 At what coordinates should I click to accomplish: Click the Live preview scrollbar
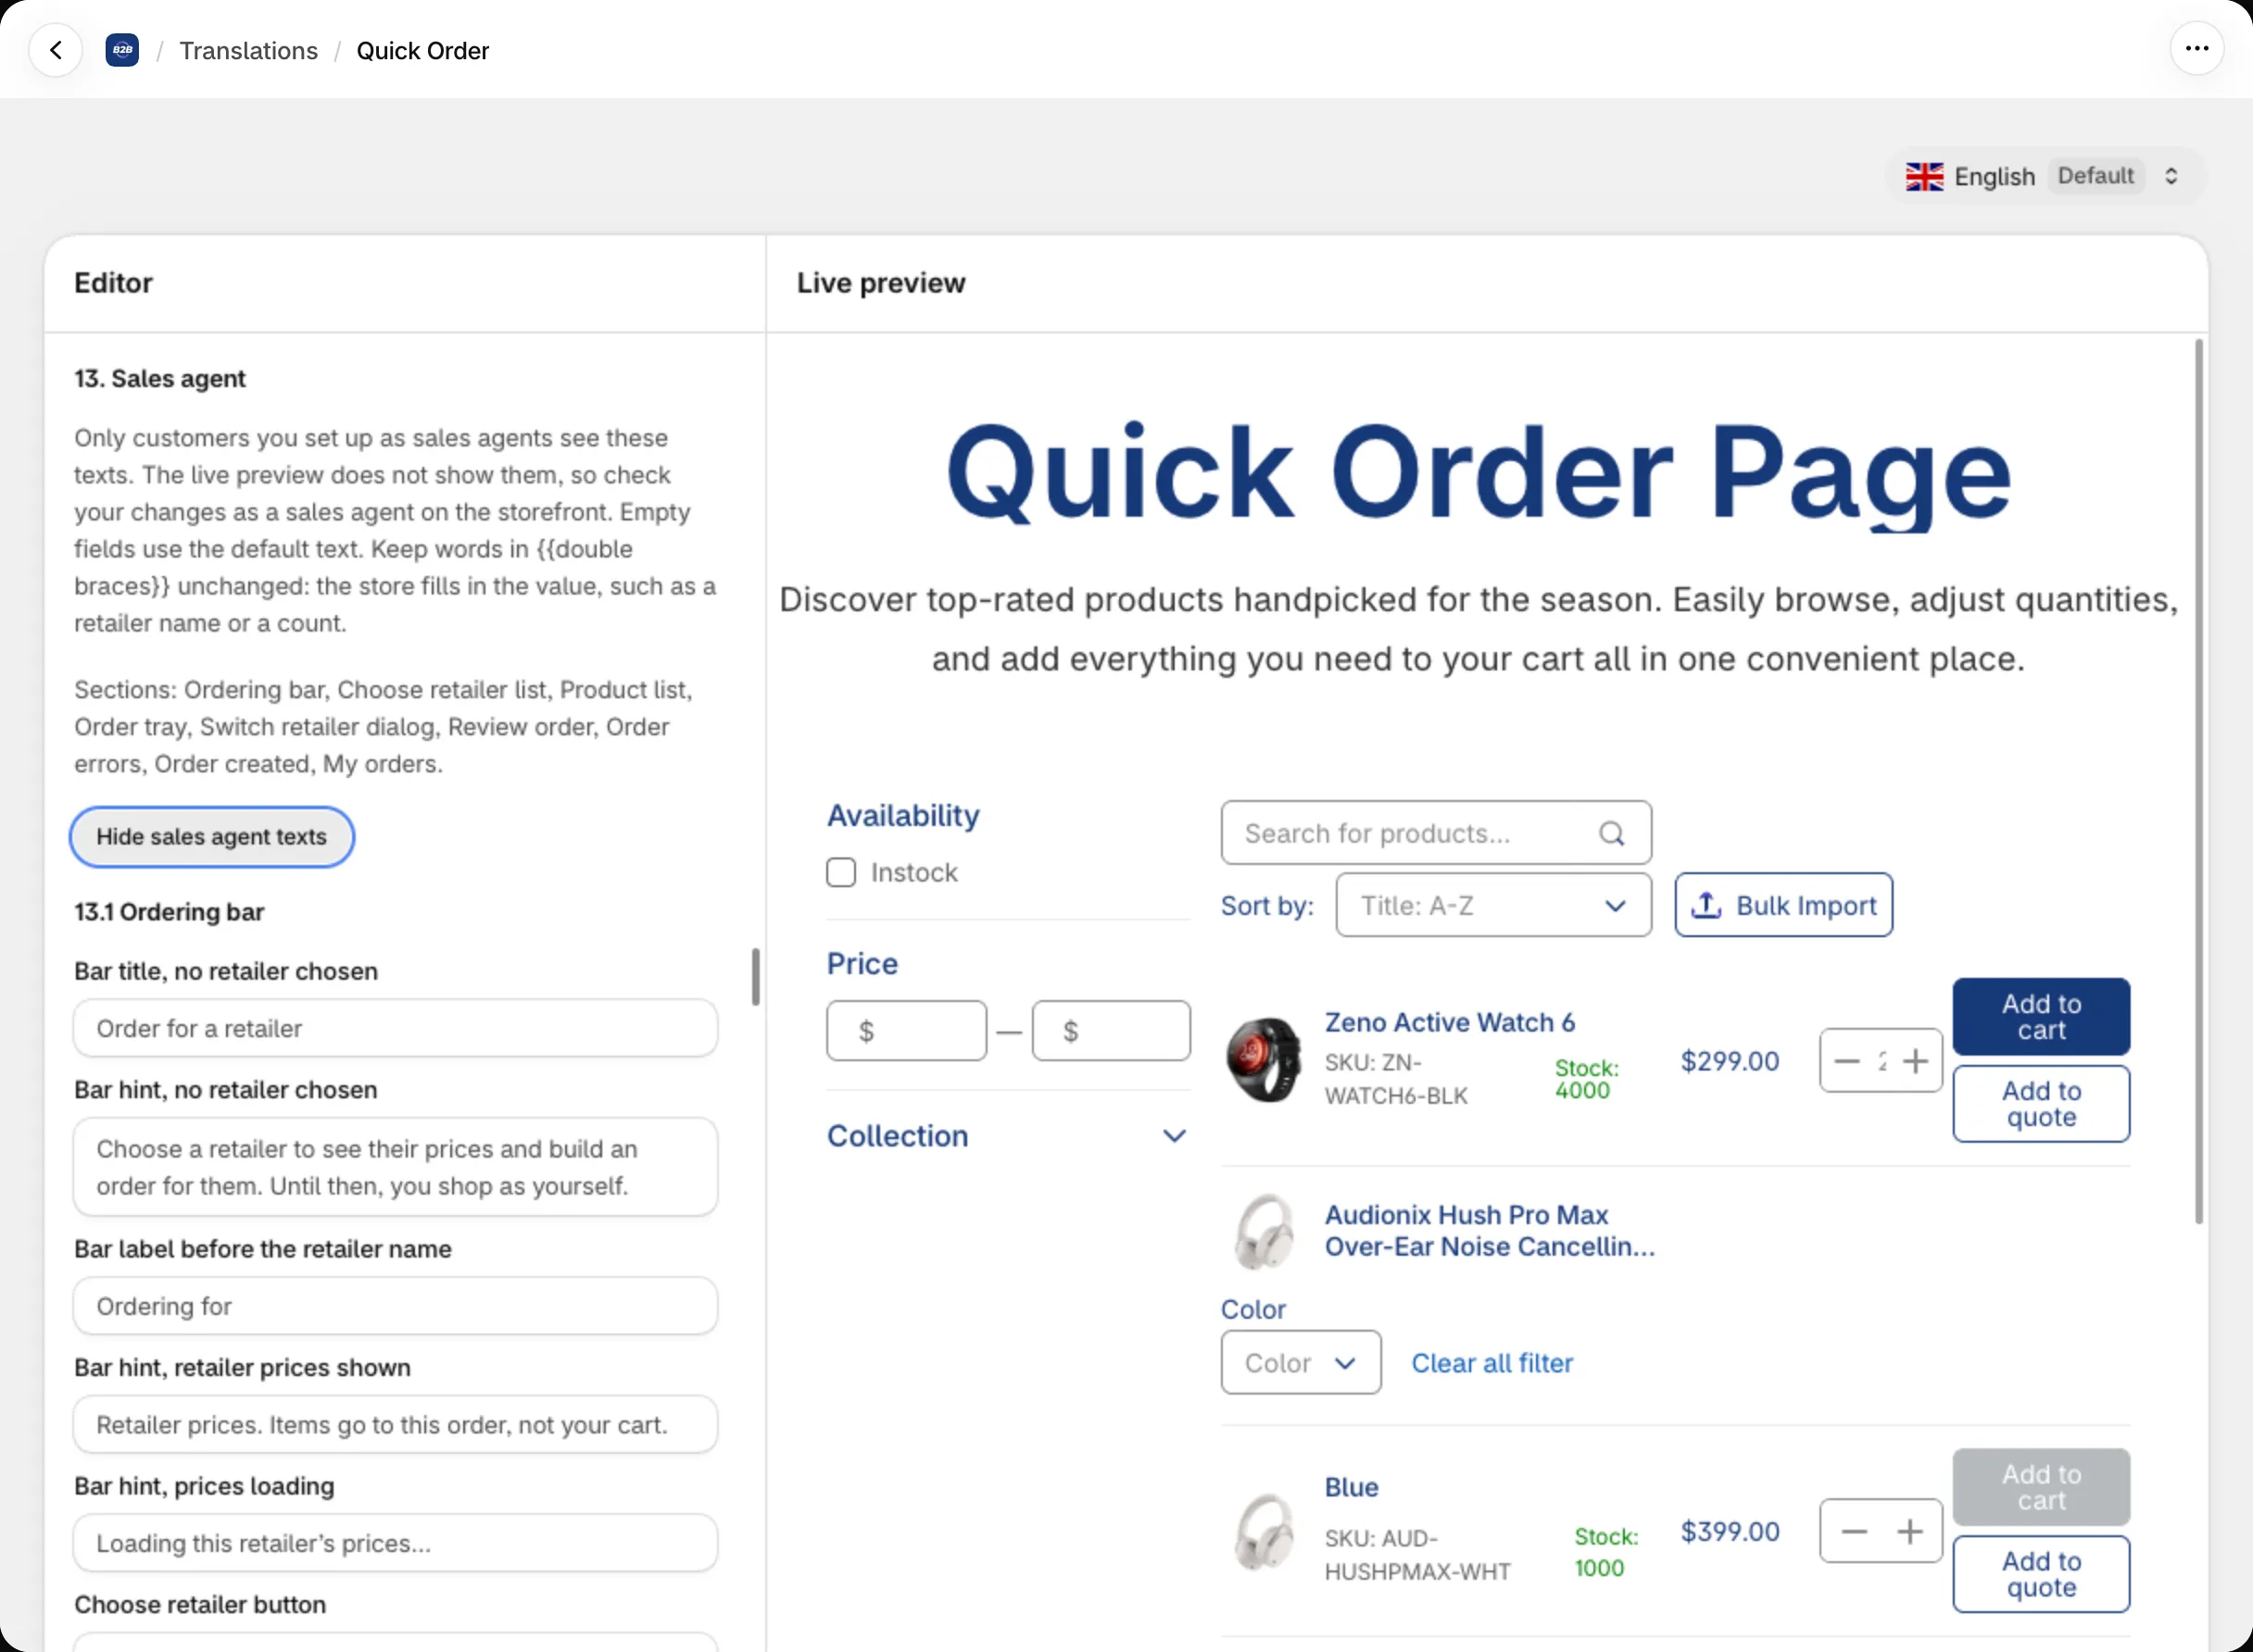click(x=2198, y=780)
